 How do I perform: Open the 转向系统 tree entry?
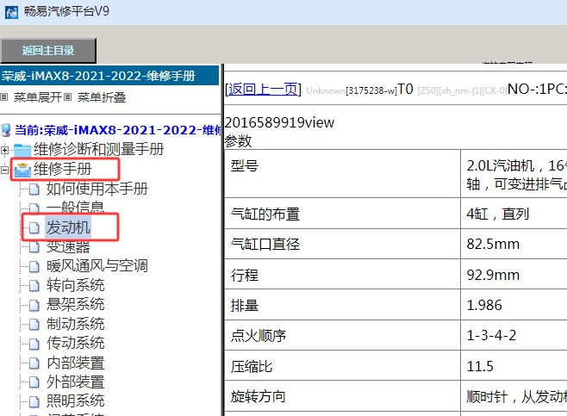click(75, 285)
